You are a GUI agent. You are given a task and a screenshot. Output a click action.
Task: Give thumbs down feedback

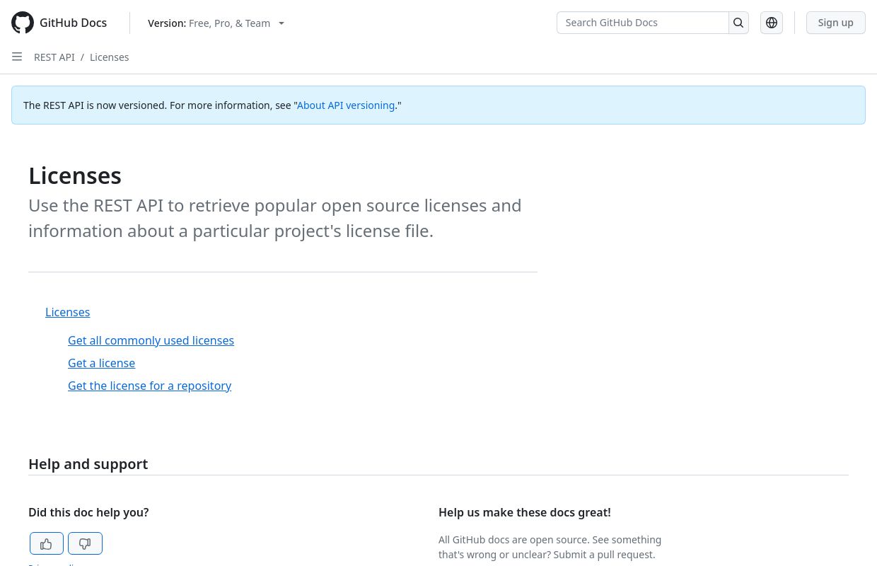click(x=86, y=543)
